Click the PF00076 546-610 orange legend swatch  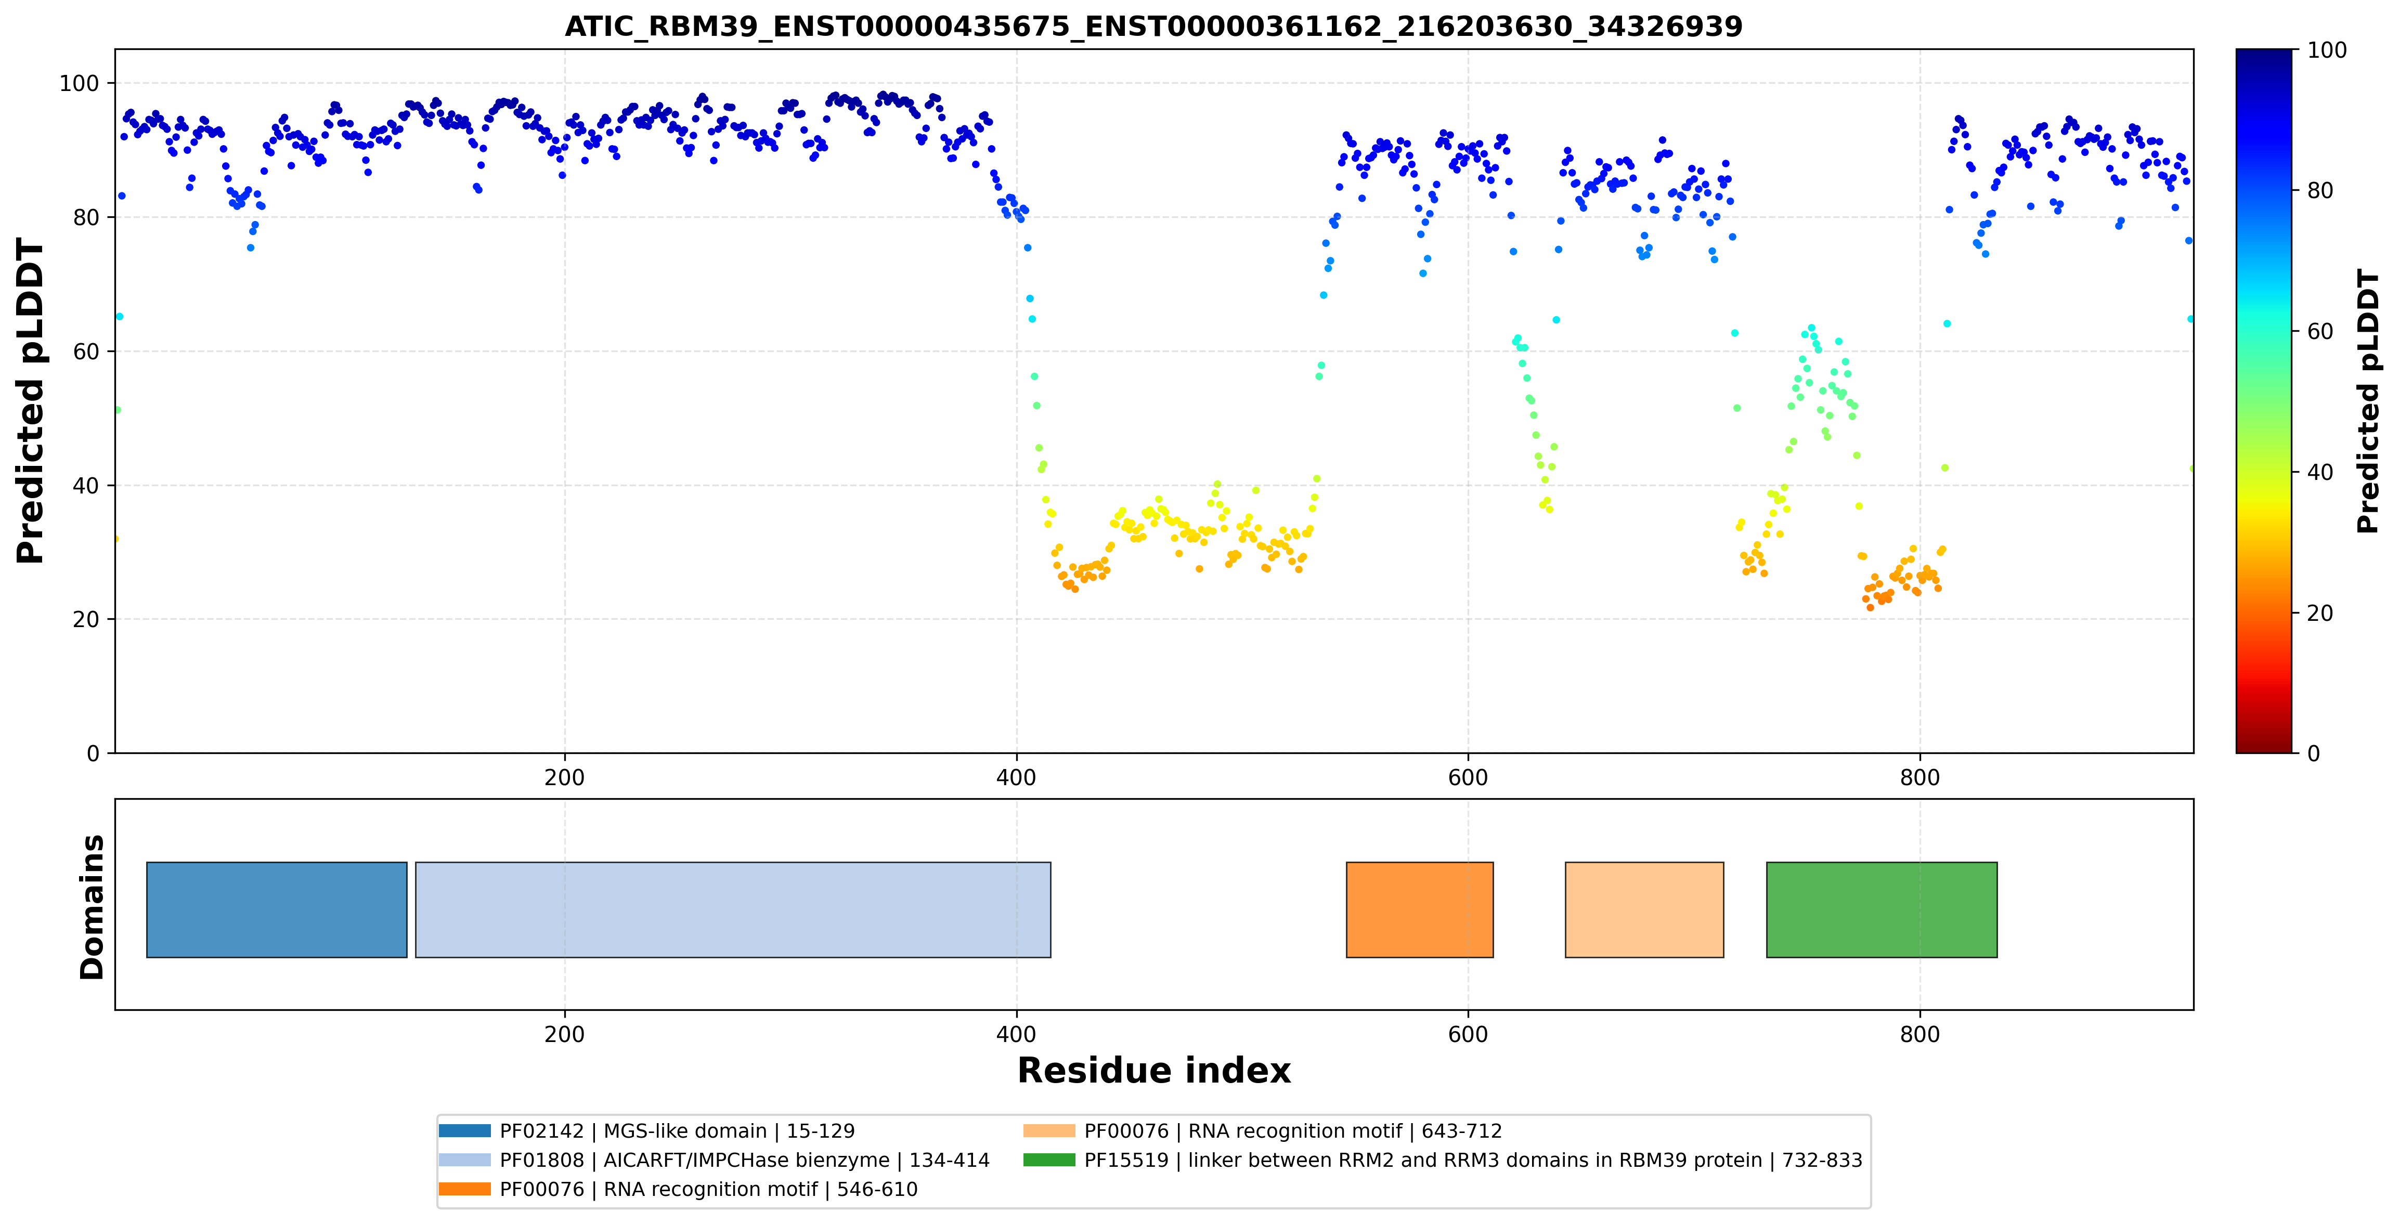465,1189
